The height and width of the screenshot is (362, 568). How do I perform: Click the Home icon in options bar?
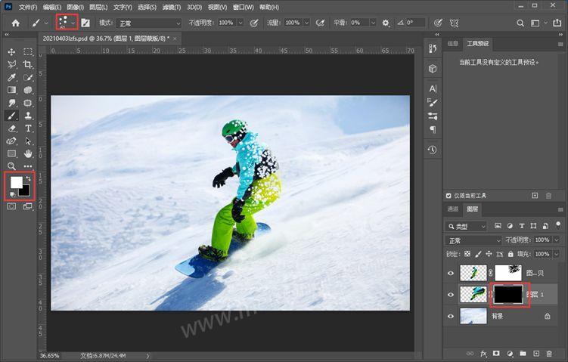[16, 23]
